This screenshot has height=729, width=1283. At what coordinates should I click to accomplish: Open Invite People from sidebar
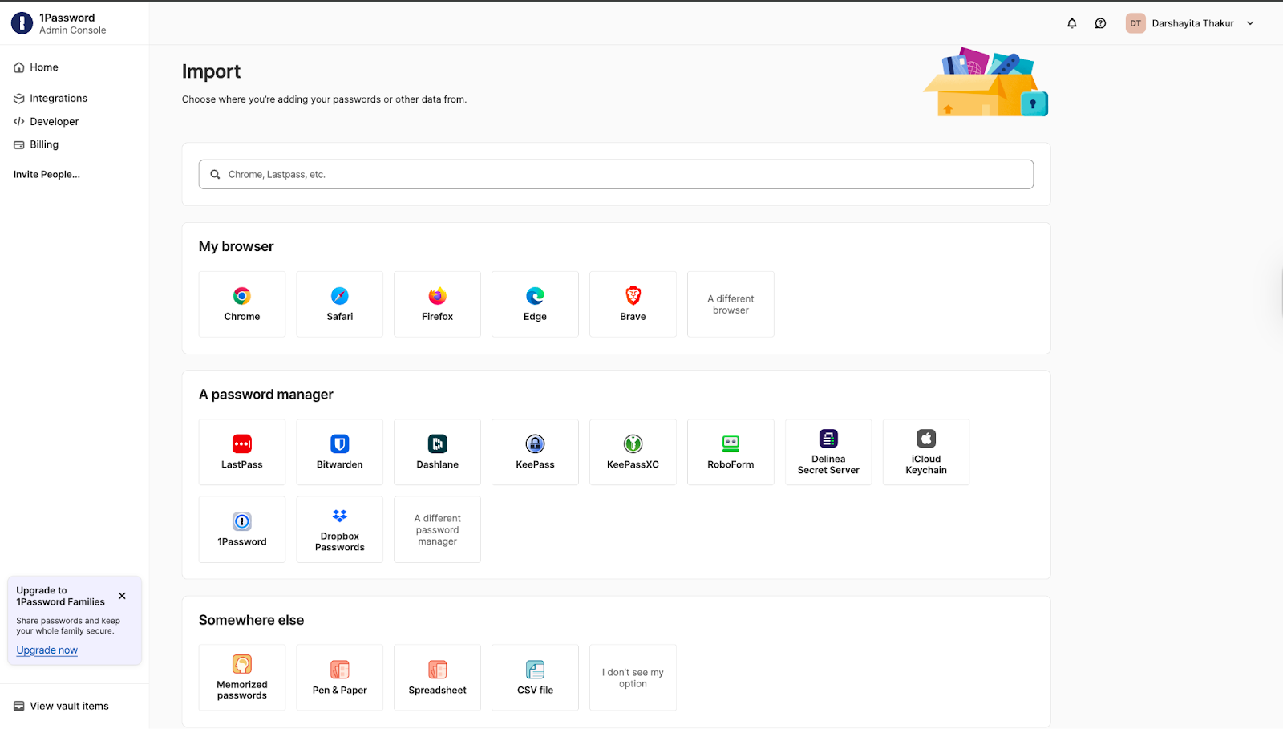(x=47, y=174)
